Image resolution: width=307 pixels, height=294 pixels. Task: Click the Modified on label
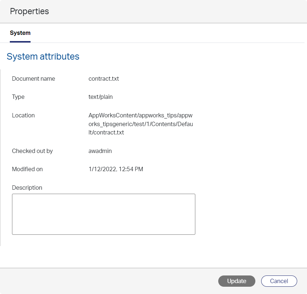tap(27, 169)
